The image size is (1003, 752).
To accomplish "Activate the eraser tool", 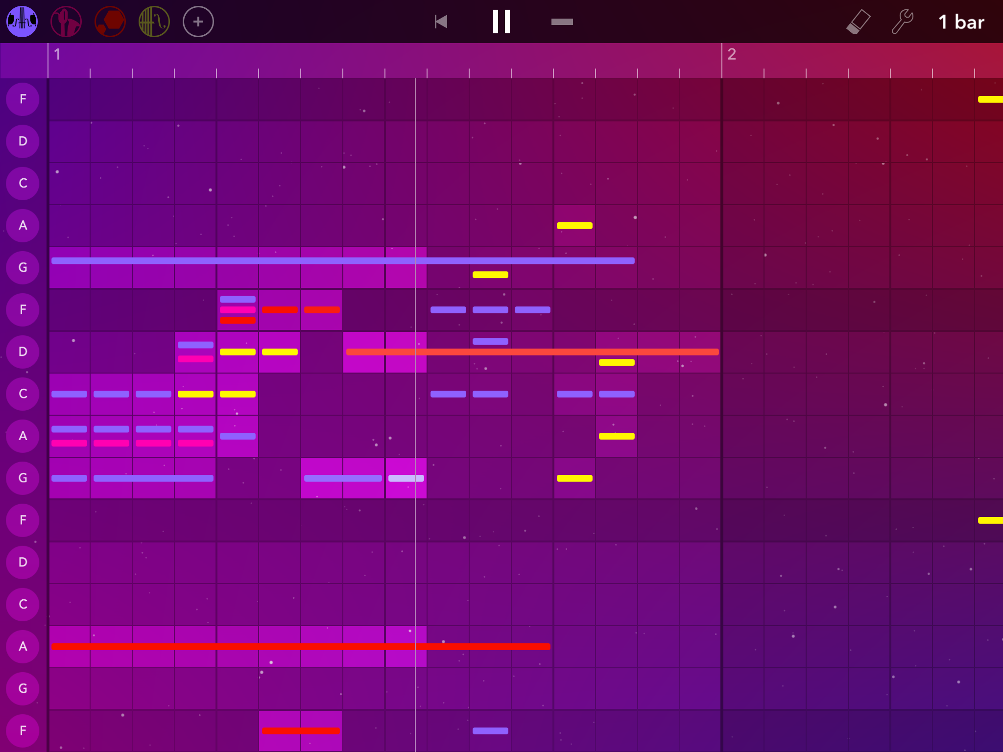I will tap(858, 22).
